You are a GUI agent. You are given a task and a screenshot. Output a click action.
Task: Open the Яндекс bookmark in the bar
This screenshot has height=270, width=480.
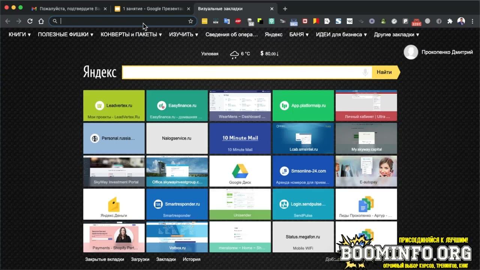coord(274,34)
